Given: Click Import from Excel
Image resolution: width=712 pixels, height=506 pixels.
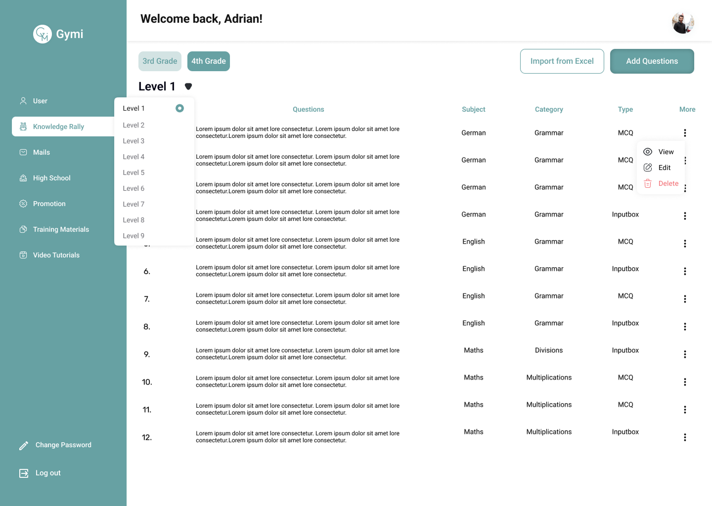Looking at the screenshot, I should point(562,61).
